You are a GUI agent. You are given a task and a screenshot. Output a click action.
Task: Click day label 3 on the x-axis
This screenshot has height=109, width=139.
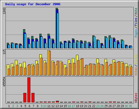pyautogui.click(x=17, y=106)
